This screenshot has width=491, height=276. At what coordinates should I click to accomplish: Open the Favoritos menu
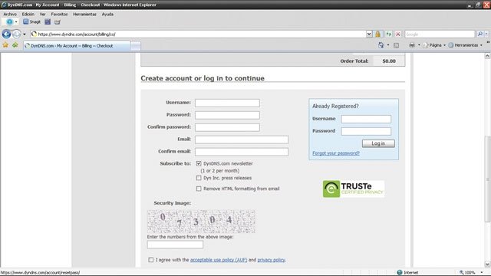[59, 14]
